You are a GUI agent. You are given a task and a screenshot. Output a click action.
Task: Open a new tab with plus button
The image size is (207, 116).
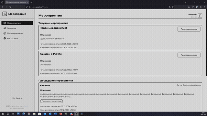pyautogui.click(x=31, y=2)
